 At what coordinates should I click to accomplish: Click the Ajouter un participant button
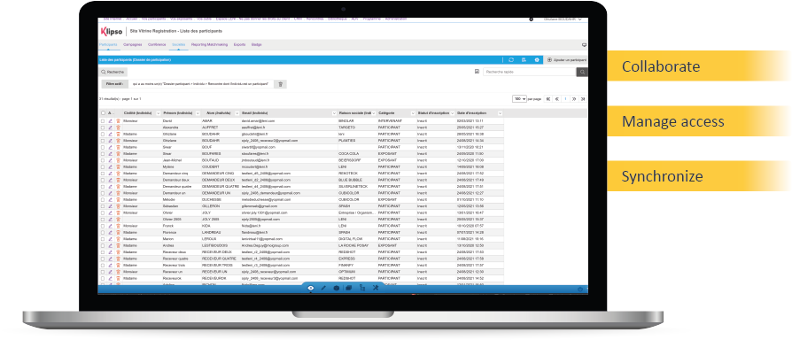[x=567, y=60]
